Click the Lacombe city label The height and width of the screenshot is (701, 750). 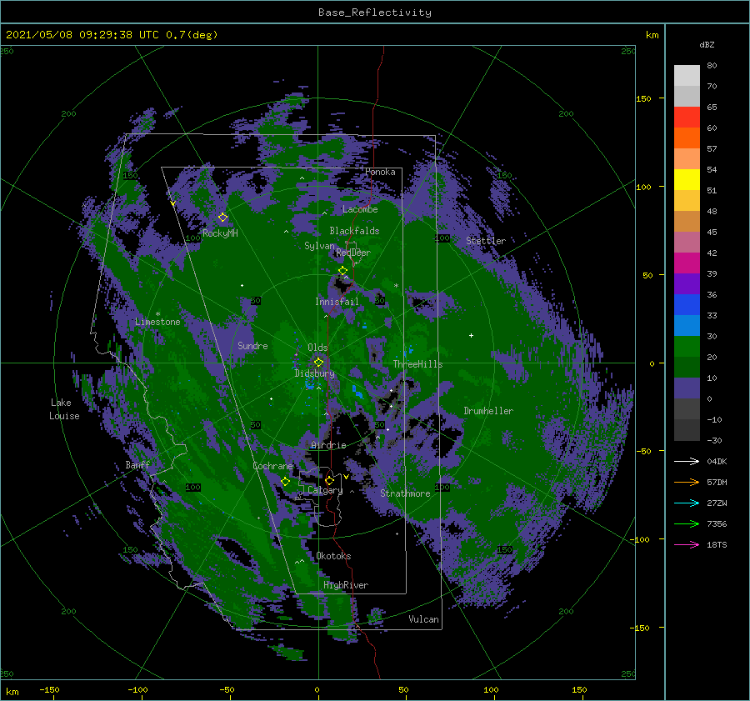point(360,209)
